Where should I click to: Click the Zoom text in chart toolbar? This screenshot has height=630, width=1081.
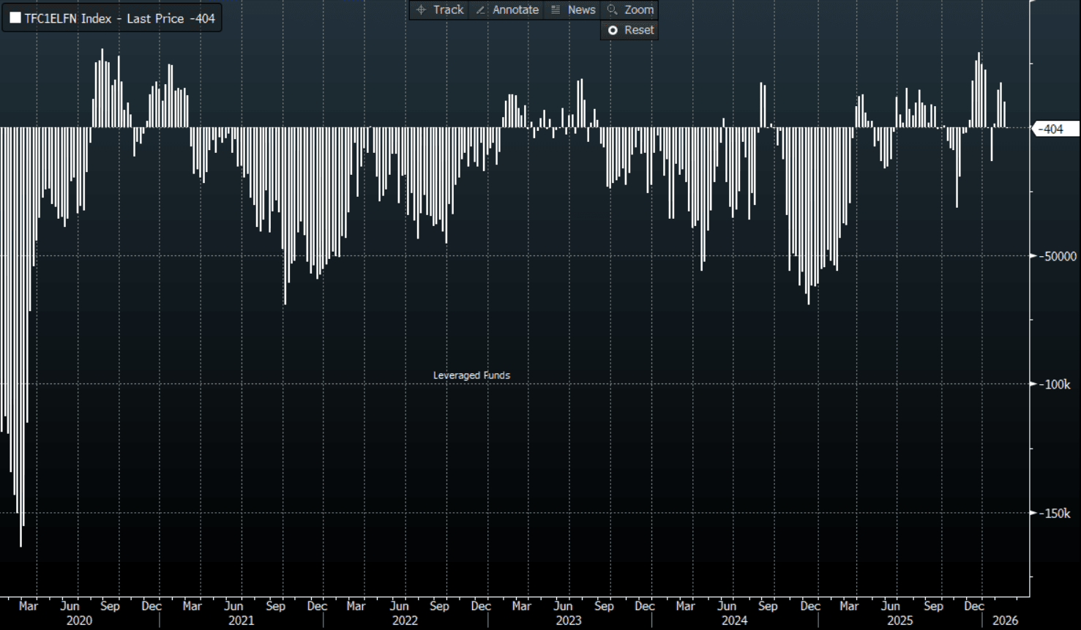638,10
